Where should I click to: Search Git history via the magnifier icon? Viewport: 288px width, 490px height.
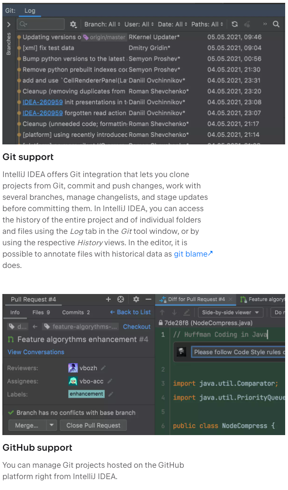tap(277, 24)
